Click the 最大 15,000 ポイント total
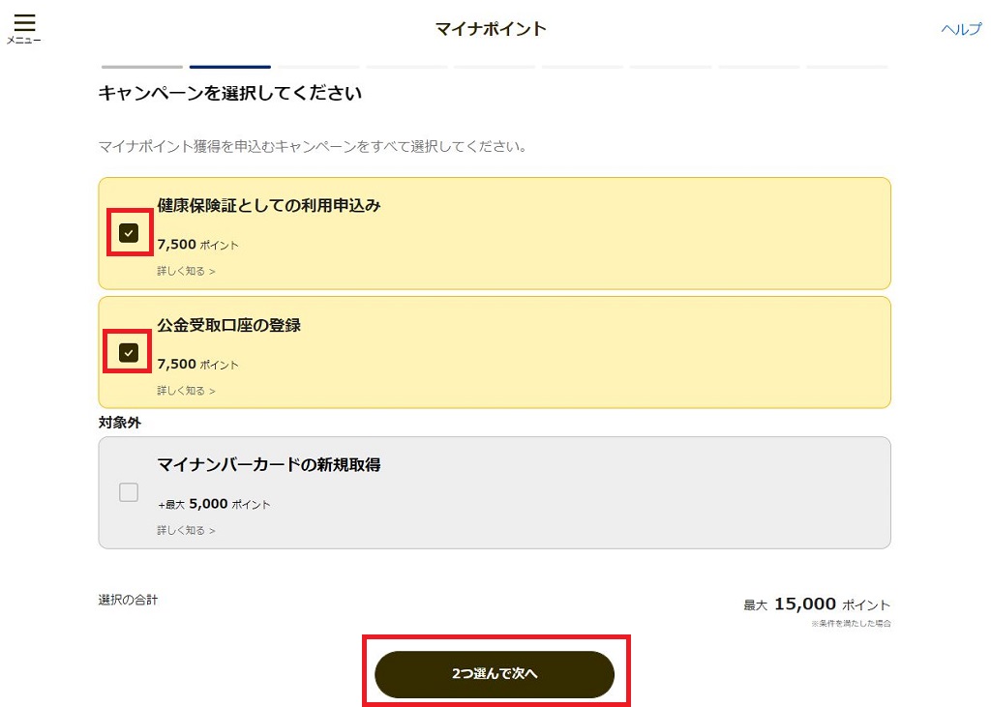Image resolution: width=991 pixels, height=707 pixels. [x=817, y=604]
